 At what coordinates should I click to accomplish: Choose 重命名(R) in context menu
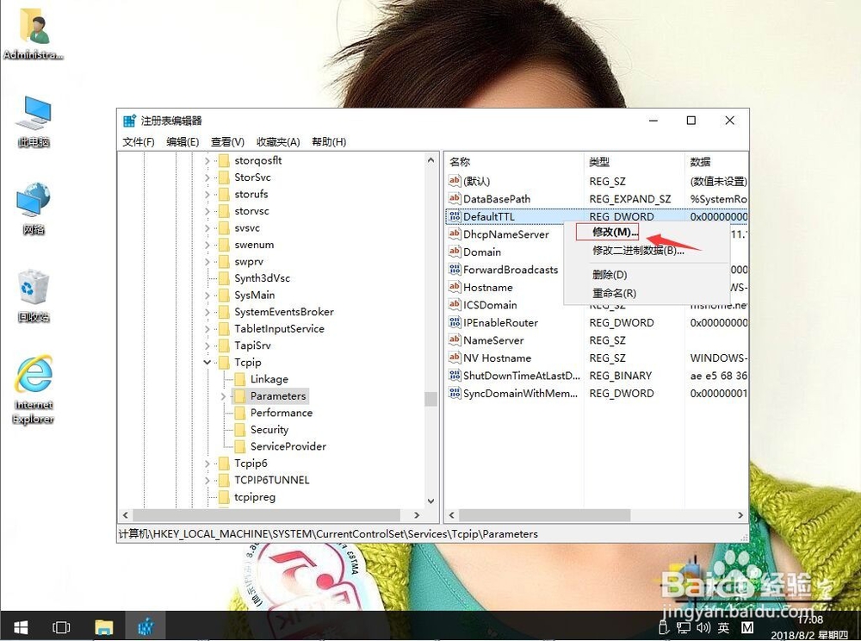tap(614, 293)
